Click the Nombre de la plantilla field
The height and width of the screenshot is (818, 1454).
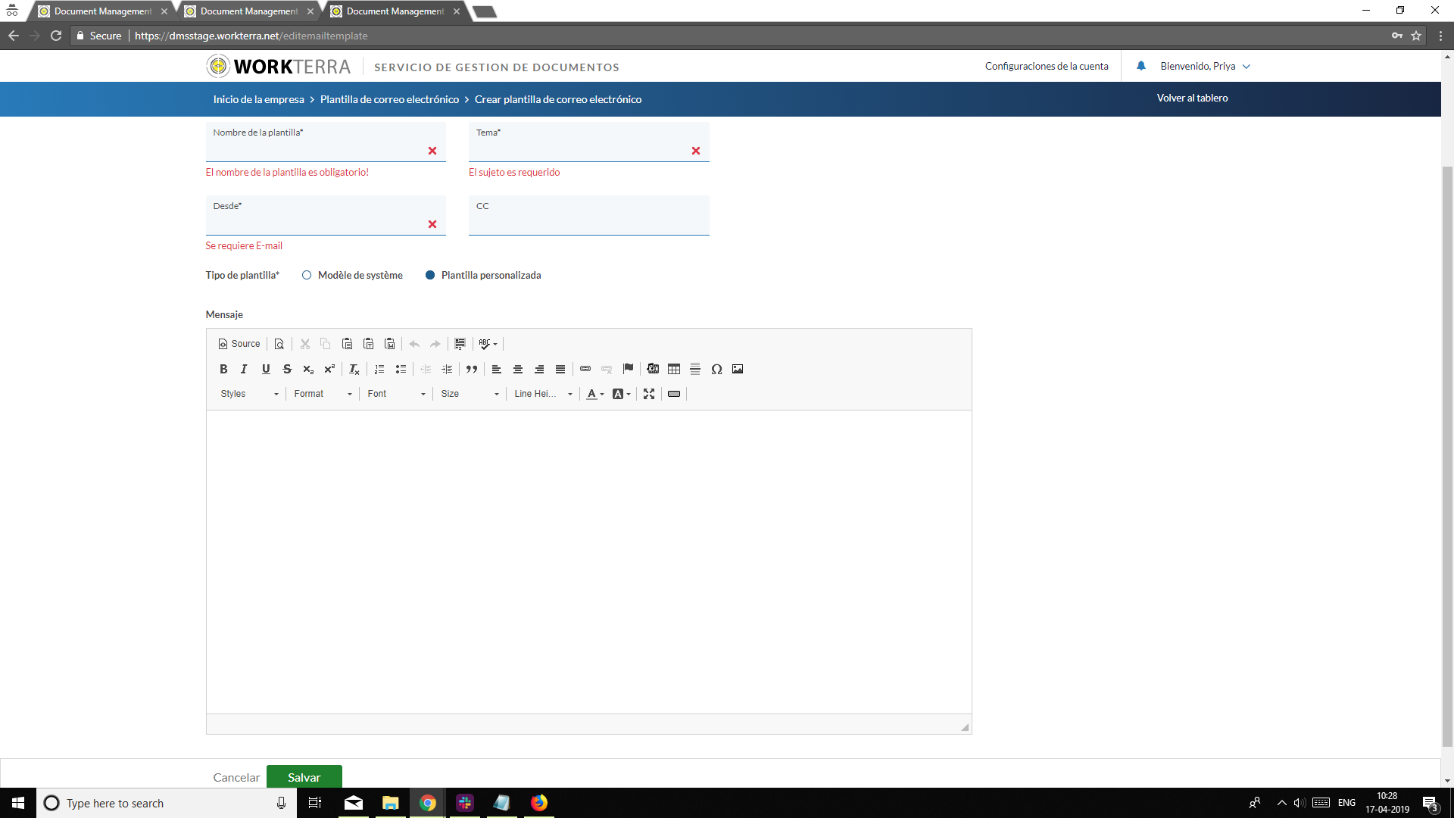pyautogui.click(x=318, y=148)
